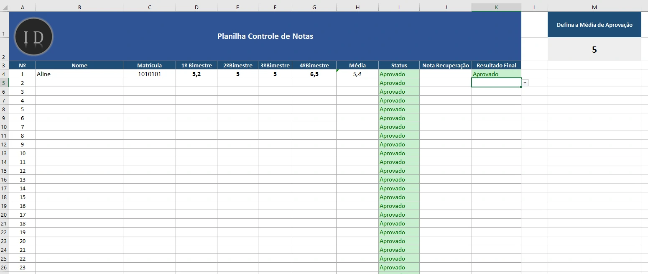Viewport: 648px width, 274px height.
Task: Select the 4ºBimestre grade 6,5
Action: tap(314, 74)
